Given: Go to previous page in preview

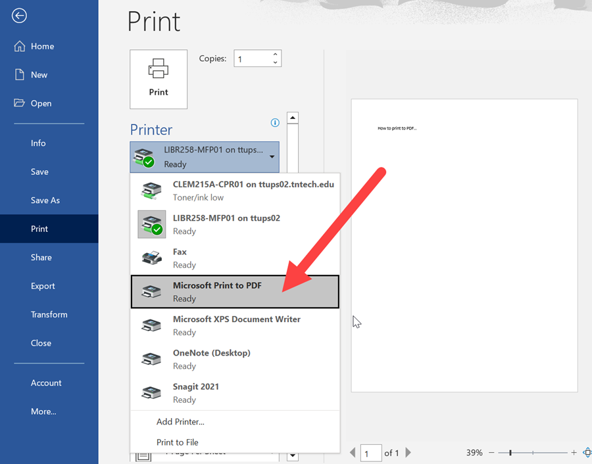Looking at the screenshot, I should click(353, 452).
